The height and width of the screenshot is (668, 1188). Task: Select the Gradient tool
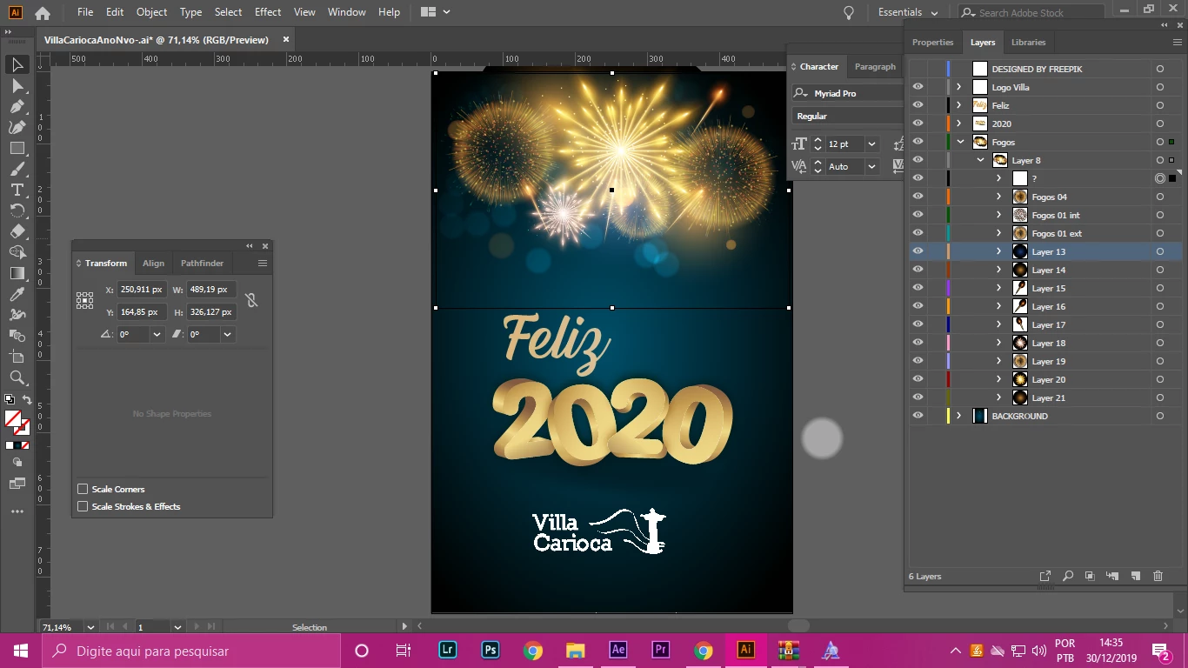coord(17,273)
